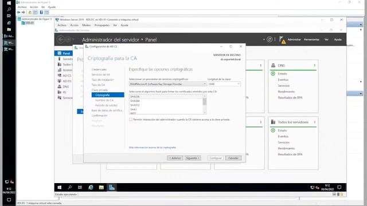Open host taskbar search magnifier

pos(9,9)
